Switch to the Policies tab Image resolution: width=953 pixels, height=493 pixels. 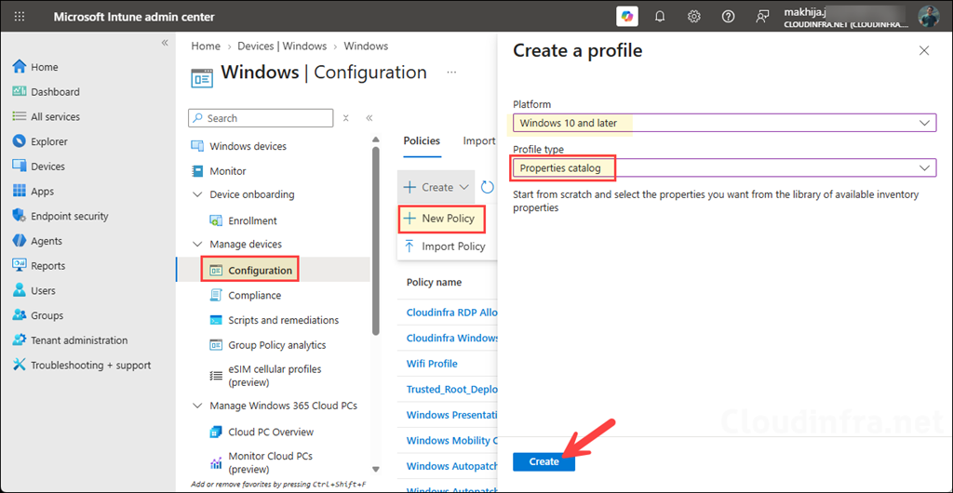point(422,140)
